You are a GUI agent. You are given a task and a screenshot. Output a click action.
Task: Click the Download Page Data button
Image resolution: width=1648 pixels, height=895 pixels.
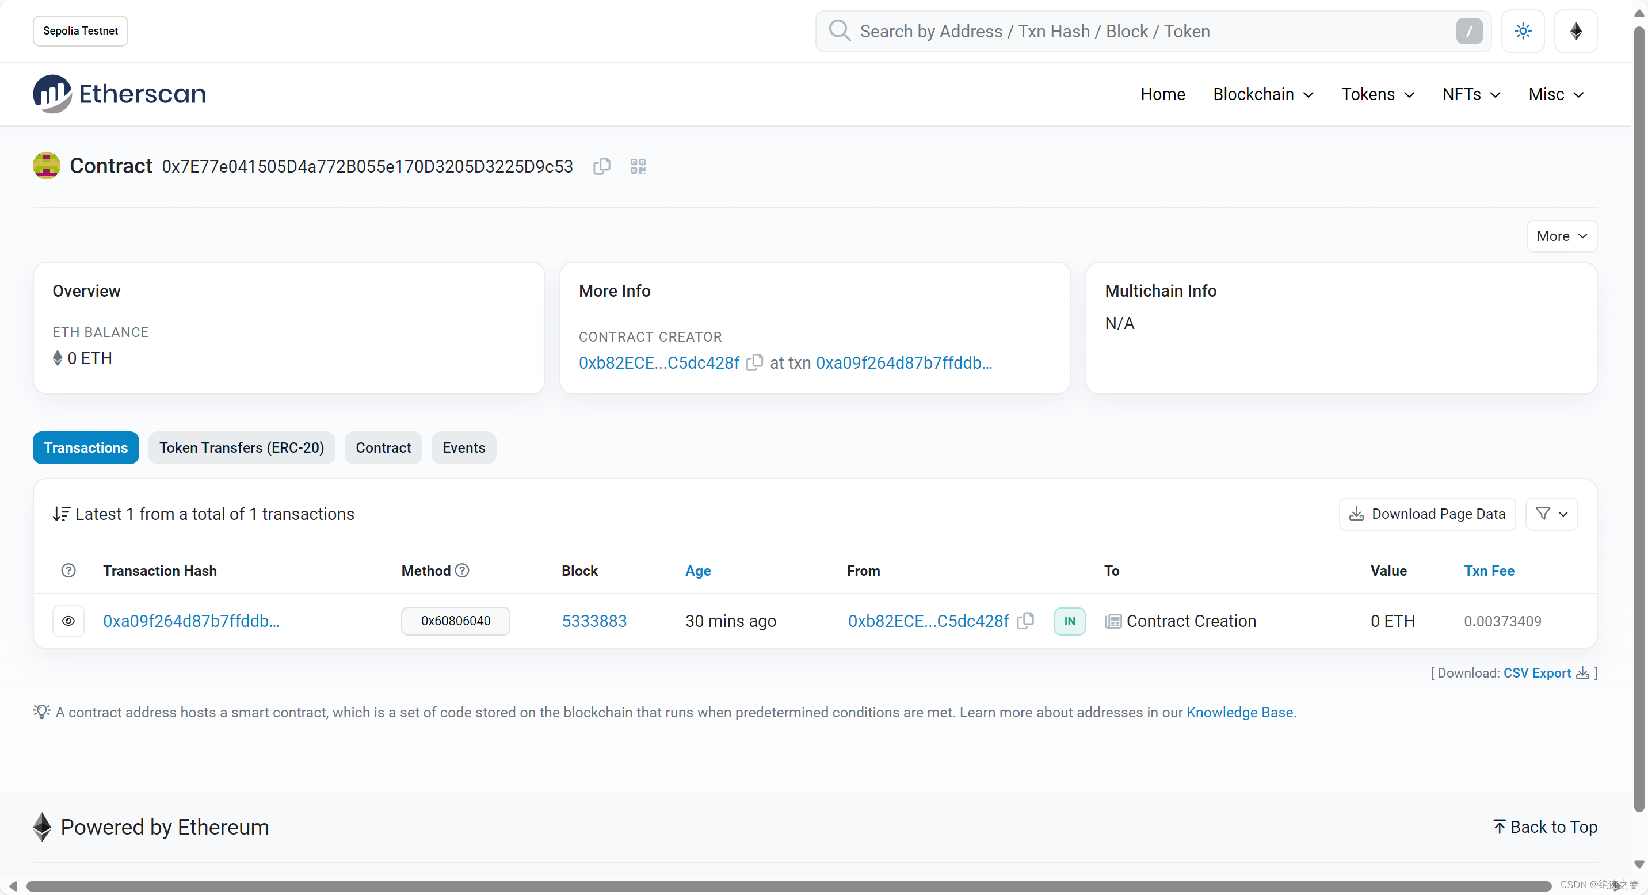(1428, 512)
